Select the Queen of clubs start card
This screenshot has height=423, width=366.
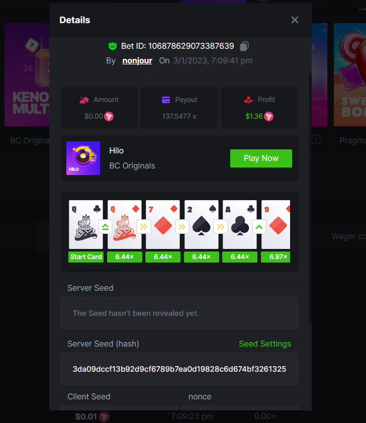(x=86, y=224)
